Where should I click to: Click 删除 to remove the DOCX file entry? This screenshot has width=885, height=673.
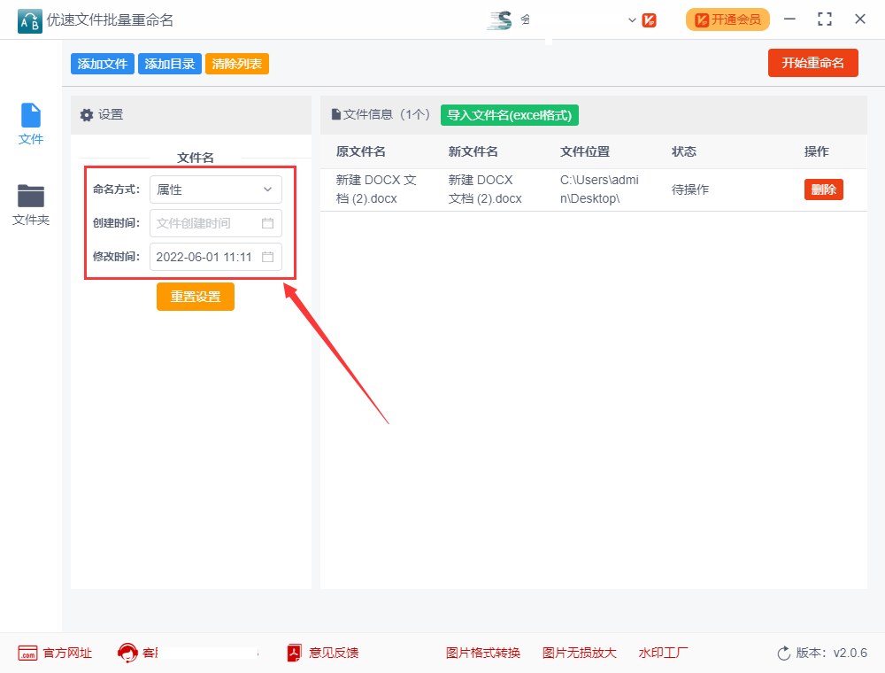click(823, 189)
